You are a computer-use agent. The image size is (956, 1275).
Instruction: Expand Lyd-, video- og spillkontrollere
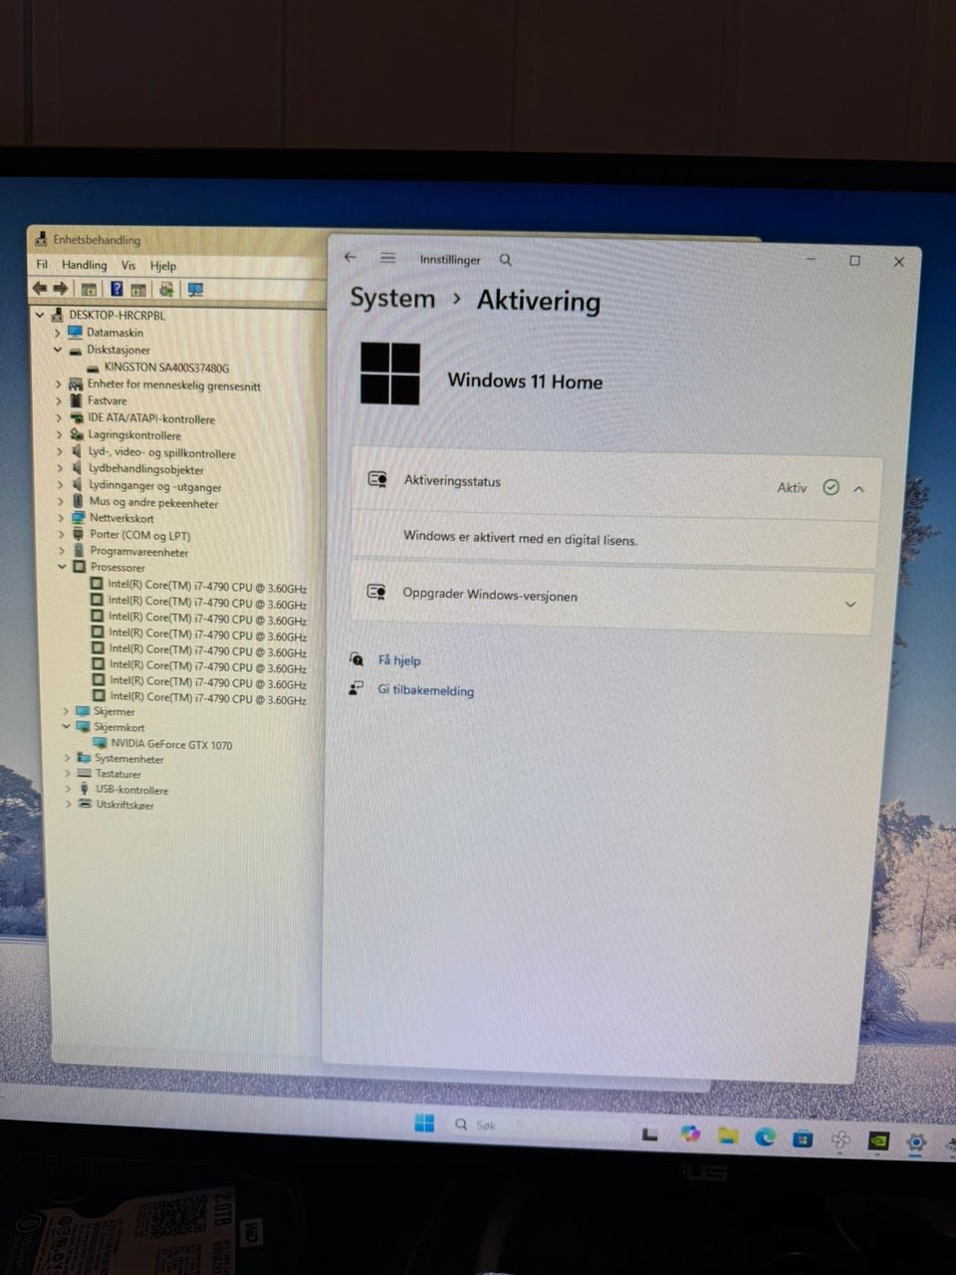(60, 452)
